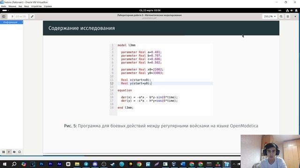Screen dimensions: 300x168
Task: Open the Файл menu in VirtualBox
Action: tap(4, 6)
